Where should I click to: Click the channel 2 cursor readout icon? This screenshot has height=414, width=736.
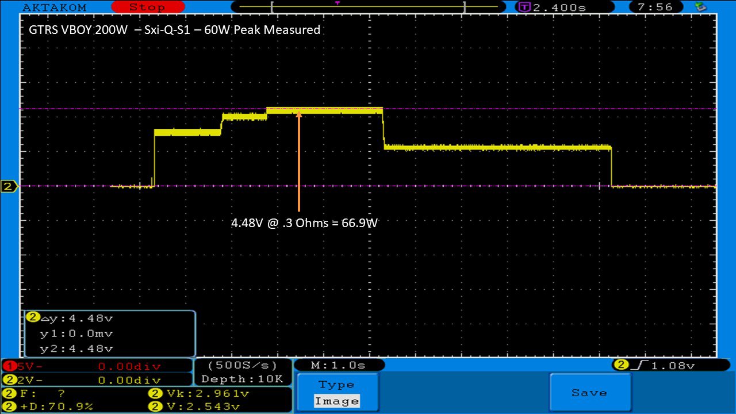coord(33,317)
